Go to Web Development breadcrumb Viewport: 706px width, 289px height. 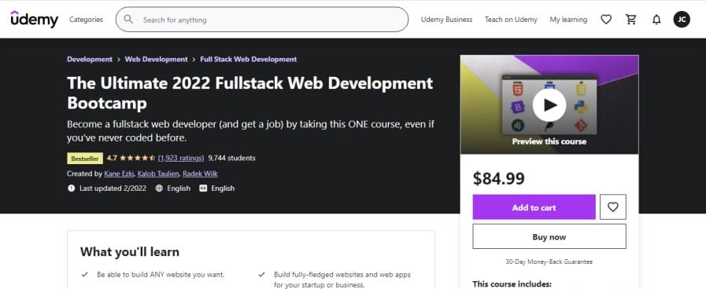(157, 60)
